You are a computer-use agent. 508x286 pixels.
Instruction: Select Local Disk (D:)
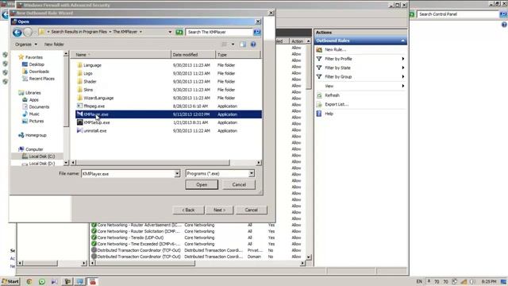41,164
